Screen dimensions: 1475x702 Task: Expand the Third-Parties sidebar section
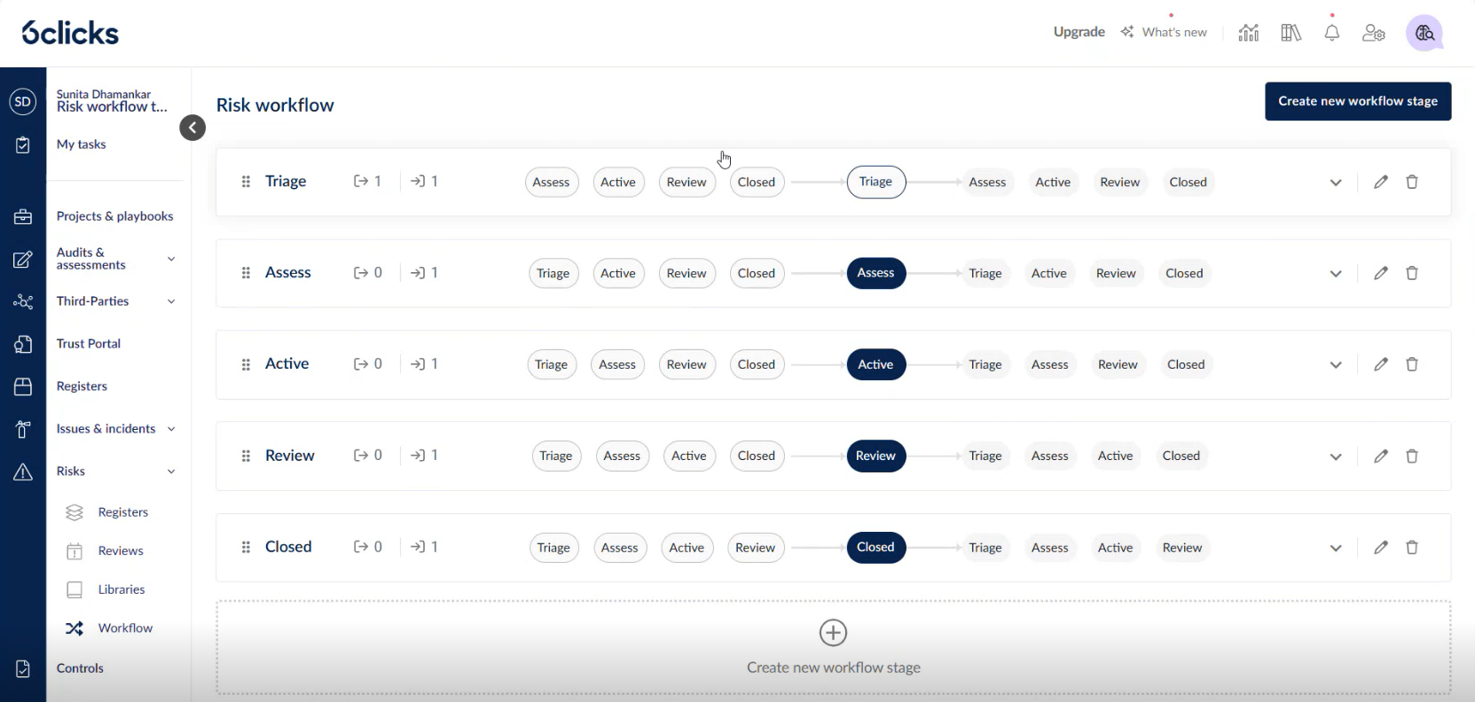(171, 301)
